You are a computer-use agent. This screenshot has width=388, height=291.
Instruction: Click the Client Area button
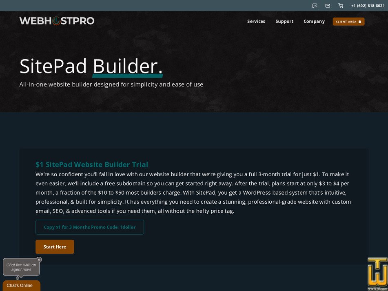click(348, 21)
